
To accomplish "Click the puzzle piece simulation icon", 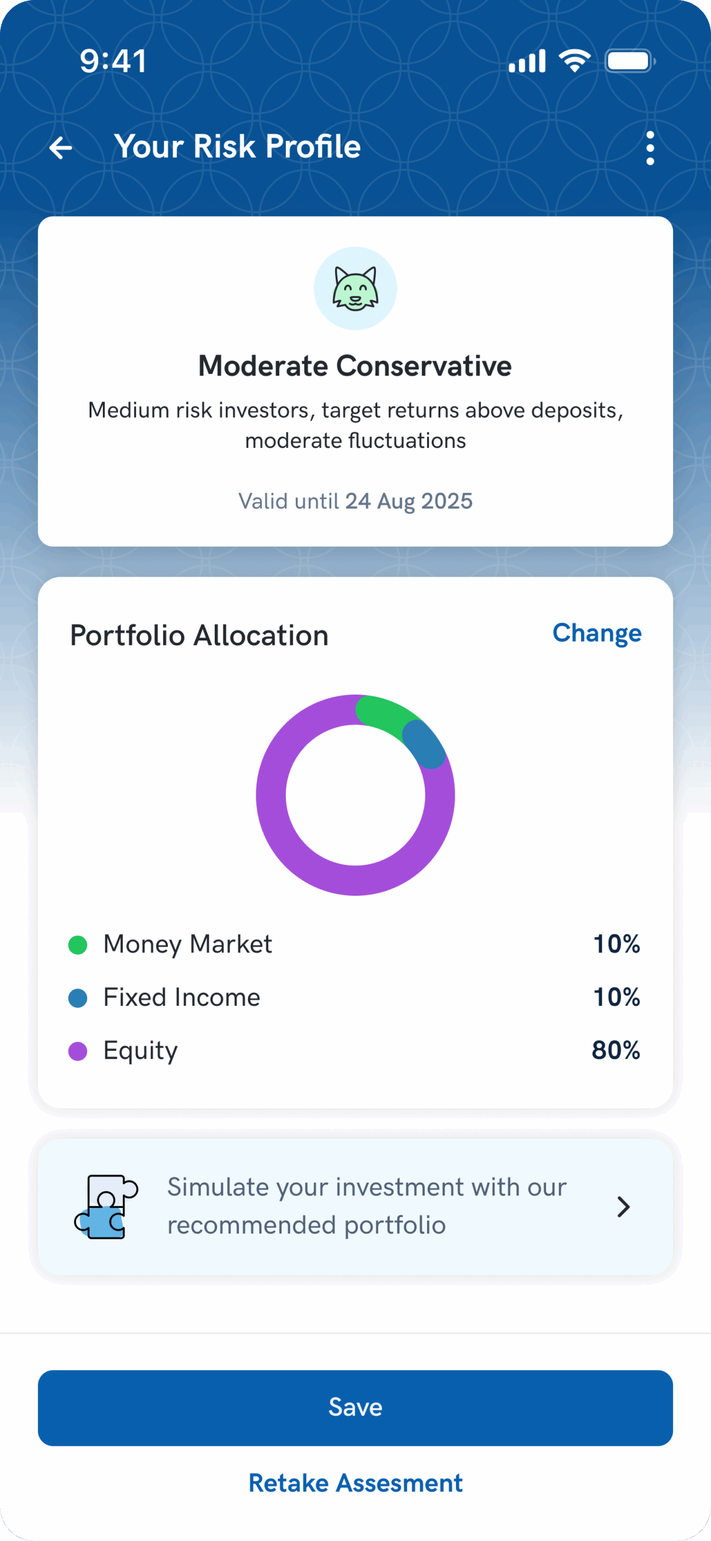I will 106,1206.
